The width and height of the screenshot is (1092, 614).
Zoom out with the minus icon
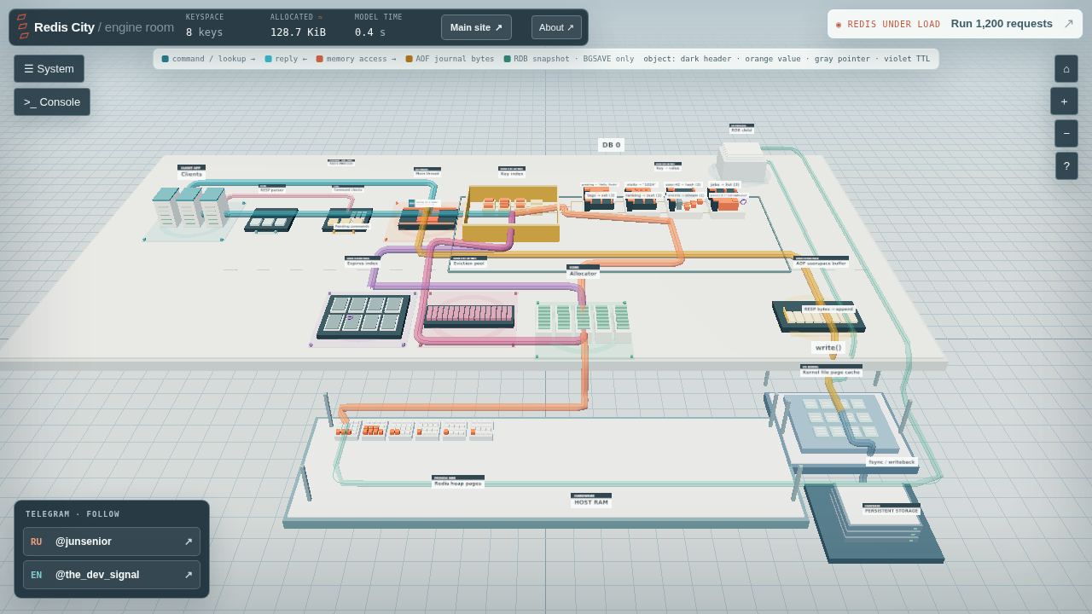[1066, 134]
